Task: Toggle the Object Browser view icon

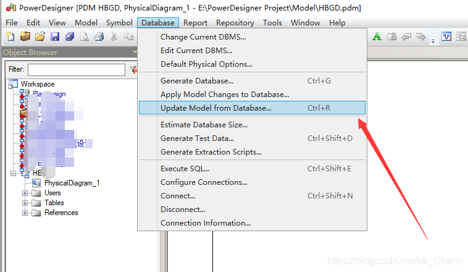Action: coord(446,36)
